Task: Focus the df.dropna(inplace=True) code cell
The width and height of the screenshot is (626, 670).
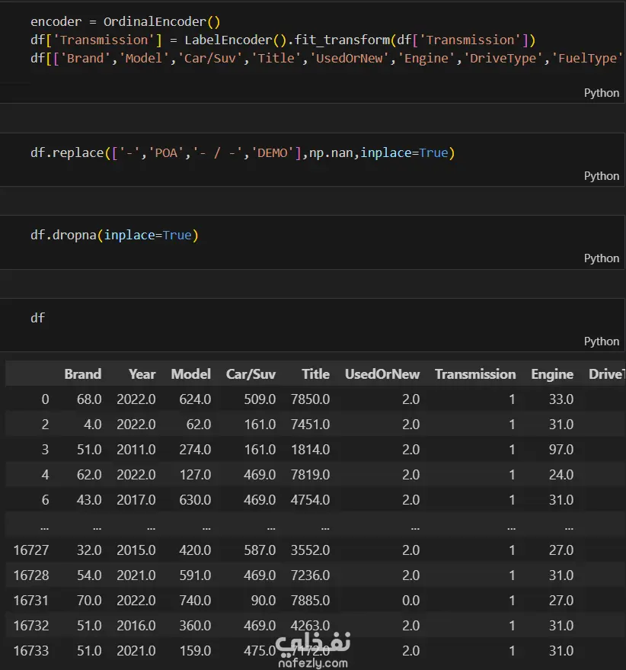Action: 114,236
